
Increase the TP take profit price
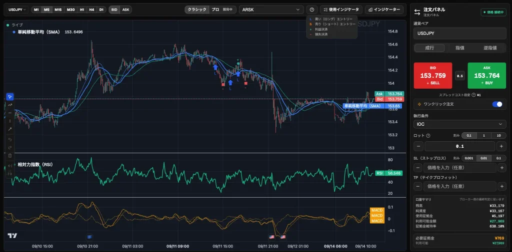click(502, 187)
